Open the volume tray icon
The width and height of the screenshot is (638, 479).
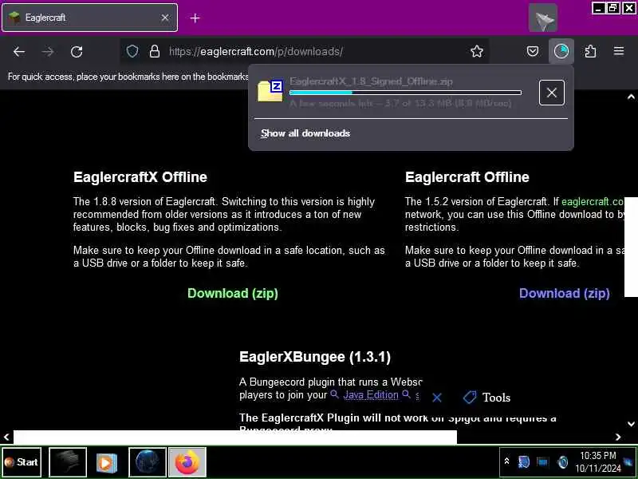click(563, 462)
